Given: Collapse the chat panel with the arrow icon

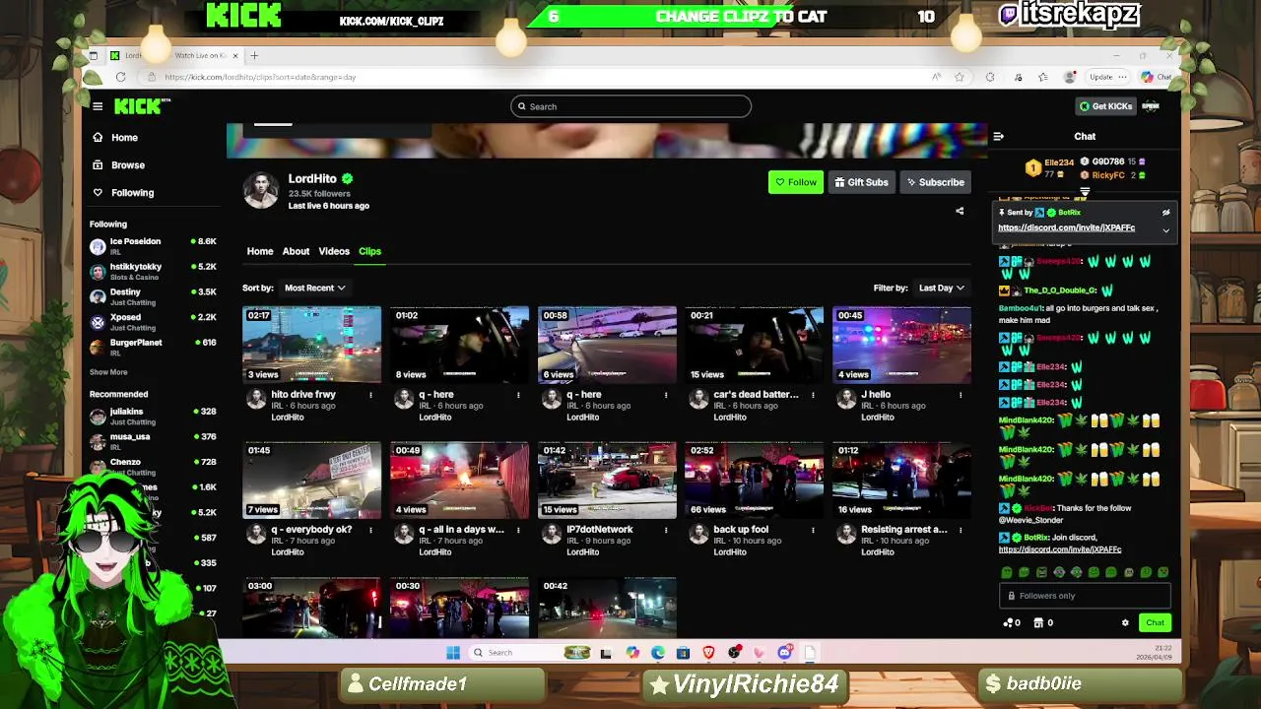Looking at the screenshot, I should (998, 137).
